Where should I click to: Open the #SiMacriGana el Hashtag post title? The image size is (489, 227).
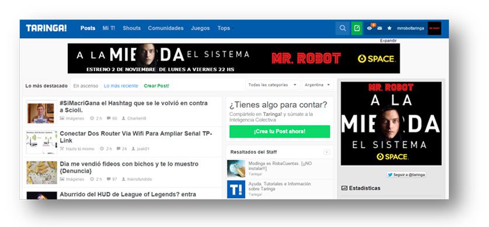[134, 107]
